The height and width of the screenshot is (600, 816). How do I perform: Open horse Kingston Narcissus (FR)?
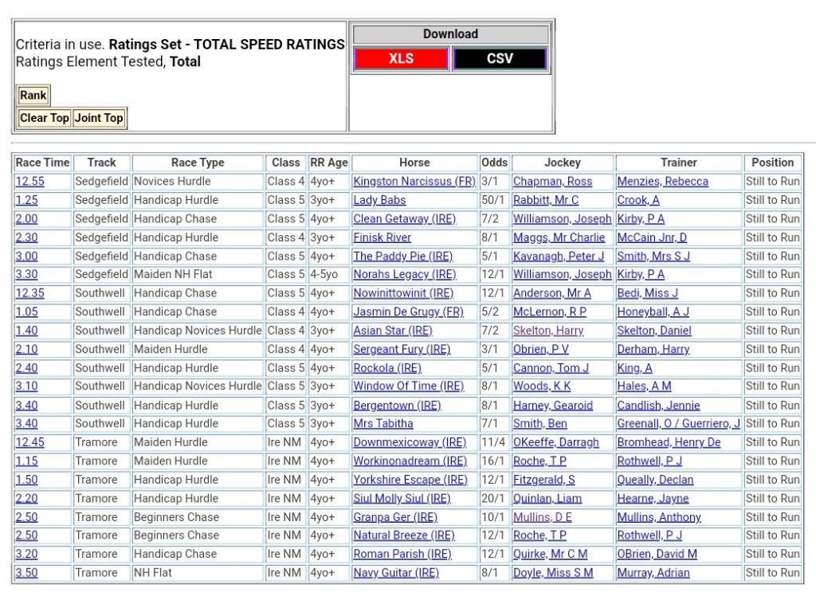(414, 182)
